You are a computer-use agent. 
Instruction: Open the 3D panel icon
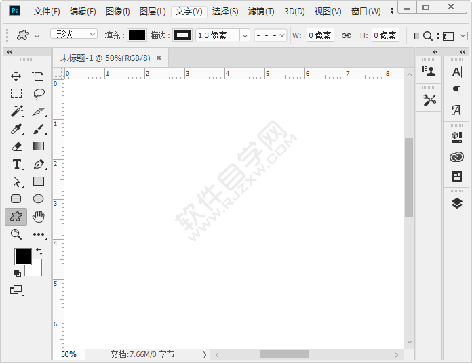(456, 137)
